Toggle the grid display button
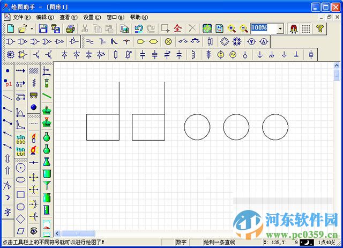This screenshot has width=343, height=248. tap(306, 28)
